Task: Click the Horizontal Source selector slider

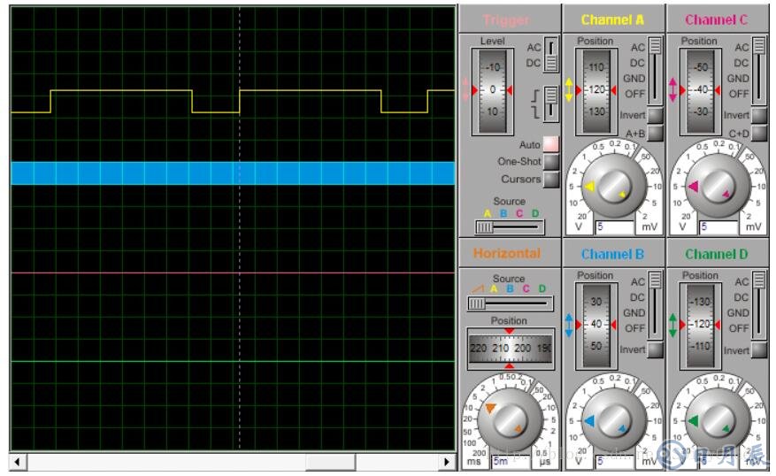Action: tap(508, 303)
